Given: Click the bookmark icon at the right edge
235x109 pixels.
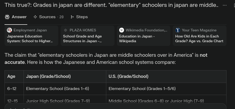Looking at the screenshot, I should click(234, 5).
